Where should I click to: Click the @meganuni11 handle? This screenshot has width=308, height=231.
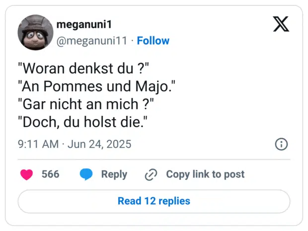point(92,41)
